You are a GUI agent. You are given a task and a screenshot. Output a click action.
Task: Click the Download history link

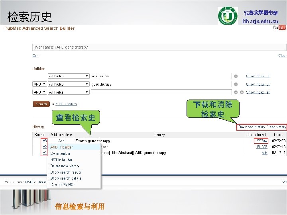252,127
